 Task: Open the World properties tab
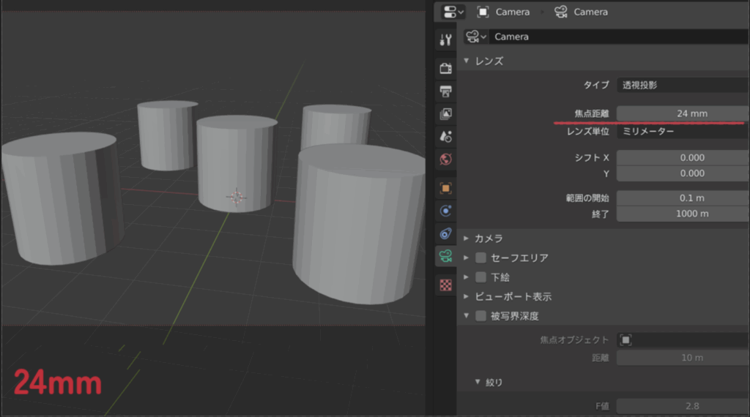(445, 159)
